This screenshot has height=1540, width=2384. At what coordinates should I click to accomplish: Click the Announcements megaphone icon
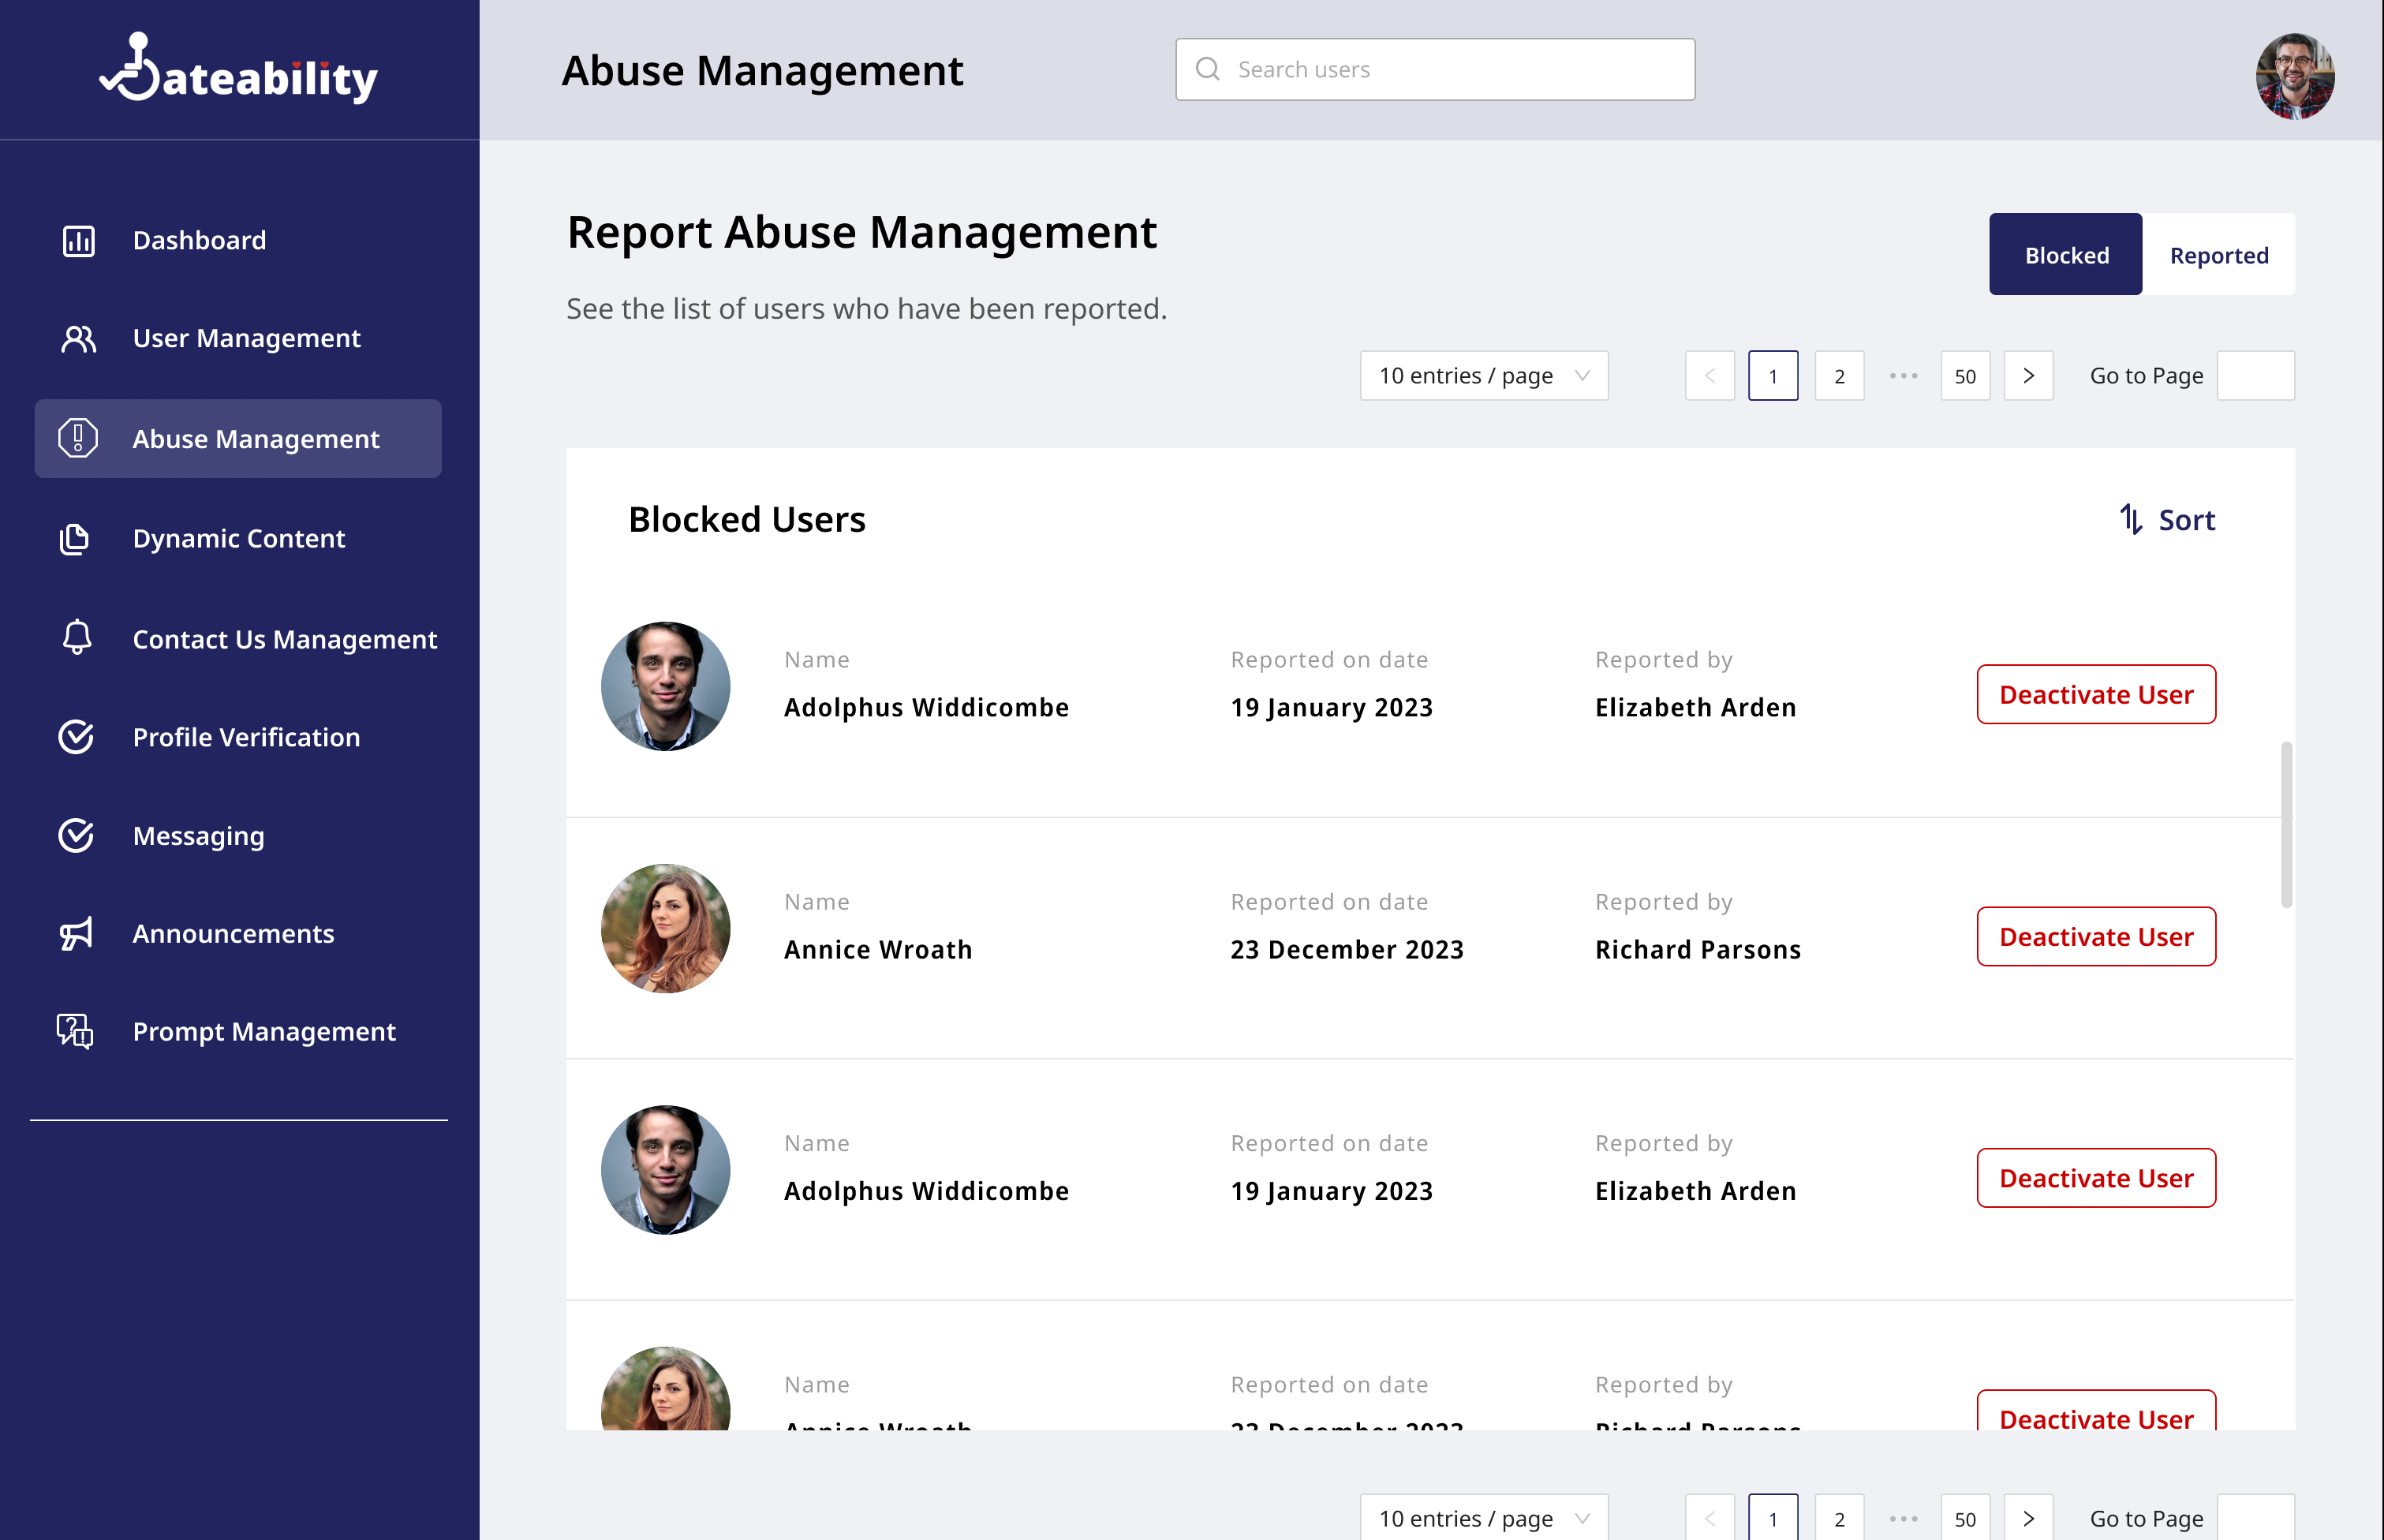(x=76, y=933)
